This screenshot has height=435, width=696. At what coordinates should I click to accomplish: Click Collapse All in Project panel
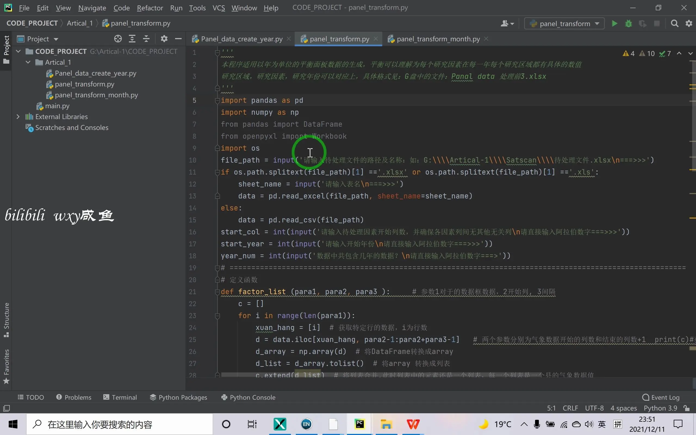pos(146,39)
